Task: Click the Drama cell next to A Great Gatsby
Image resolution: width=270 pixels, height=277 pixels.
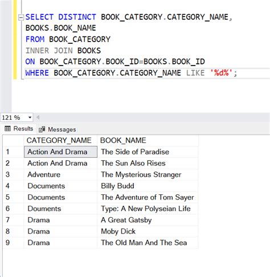Action: pos(60,220)
